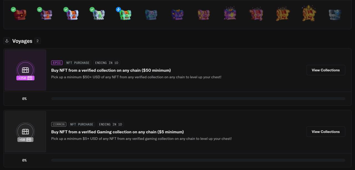Screen dimensions: 355x170
Task: Click the EPIC rarity tag
Action: pos(57,63)
